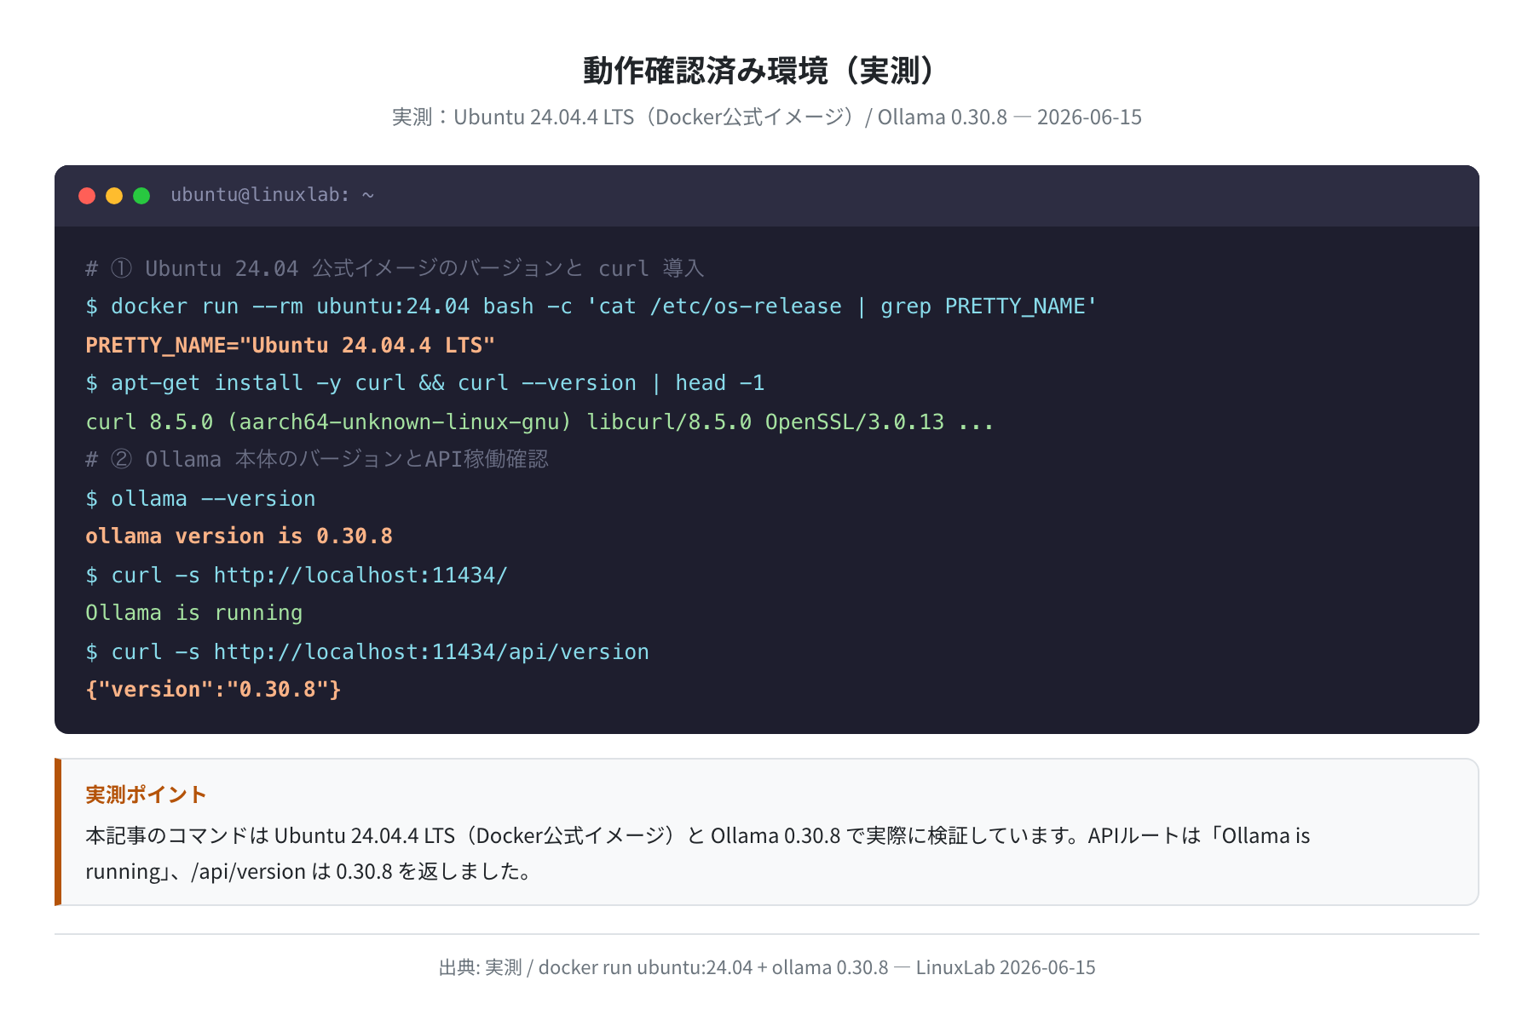Click the footer source line "出典: 実測 / docker run ubuntu:24.04"

(767, 967)
